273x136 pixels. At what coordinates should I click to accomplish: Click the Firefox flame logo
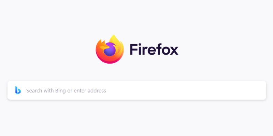[x=110, y=49]
